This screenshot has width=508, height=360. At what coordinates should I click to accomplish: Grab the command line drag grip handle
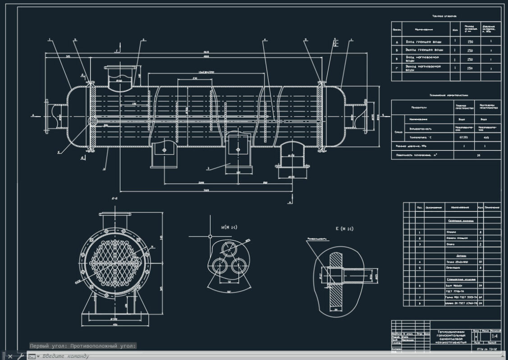click(x=3, y=356)
